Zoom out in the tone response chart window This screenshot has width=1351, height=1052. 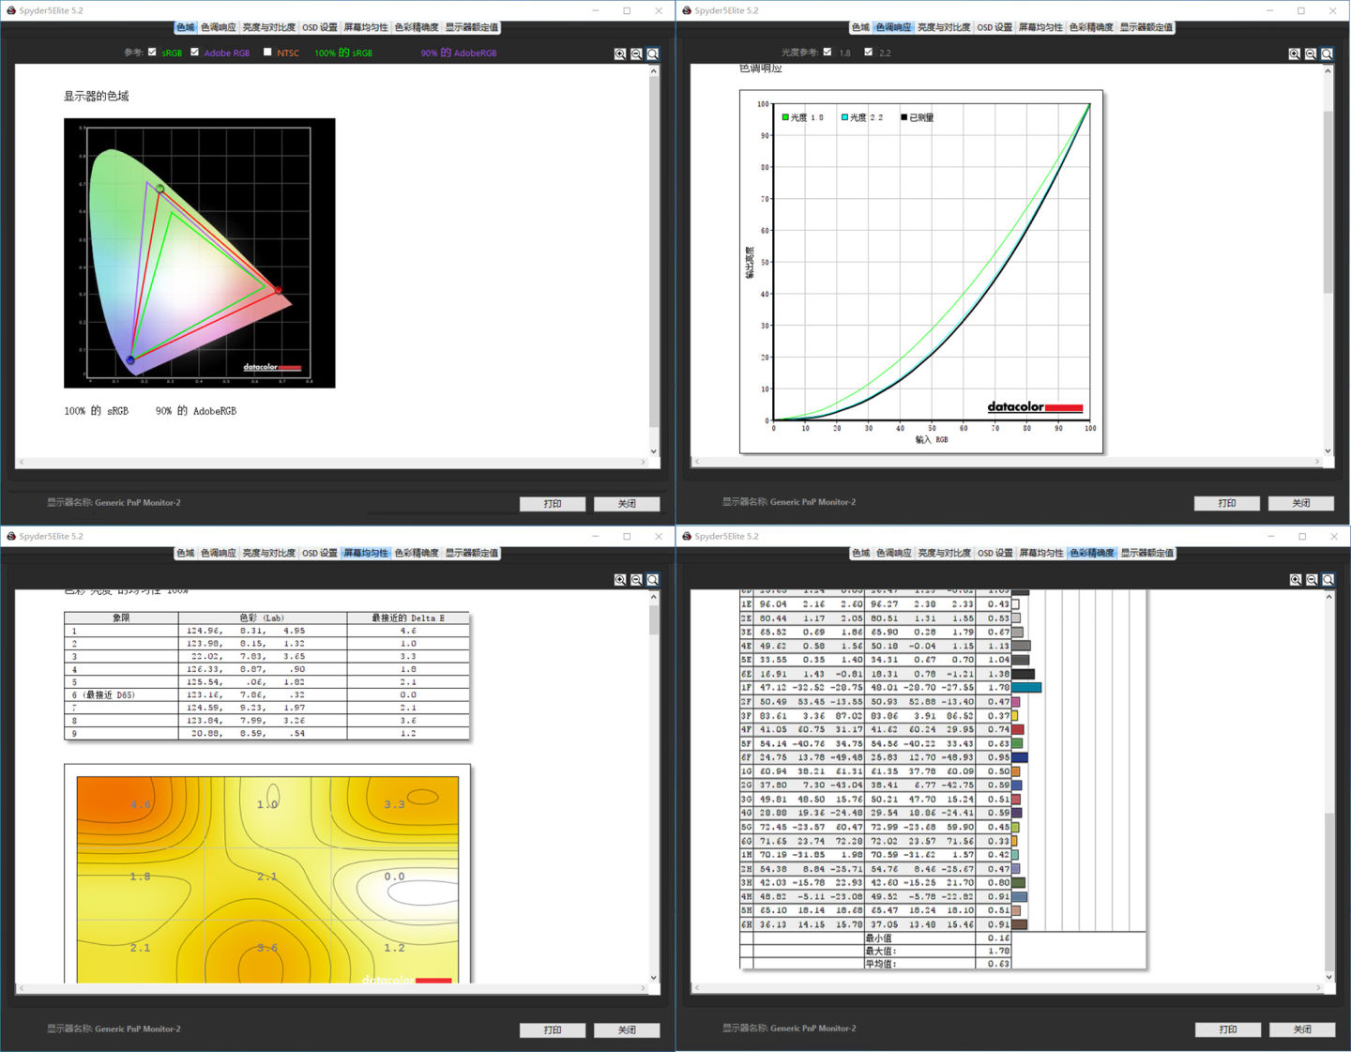pyautogui.click(x=1311, y=53)
